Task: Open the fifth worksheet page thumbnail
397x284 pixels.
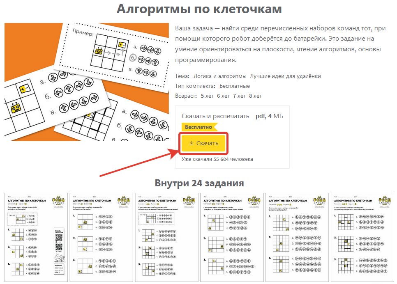Action: (297, 237)
